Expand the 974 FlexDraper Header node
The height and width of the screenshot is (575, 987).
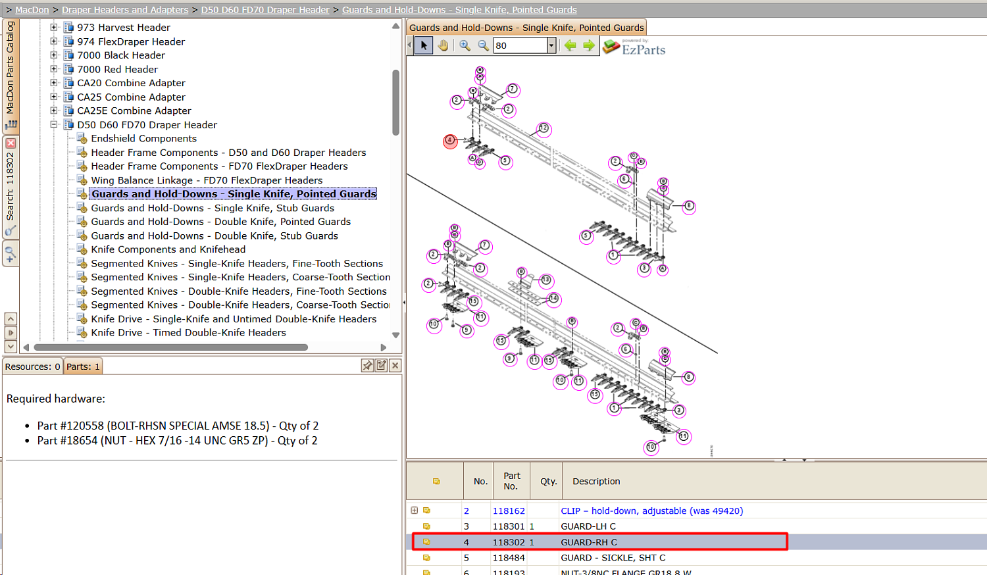pyautogui.click(x=54, y=41)
